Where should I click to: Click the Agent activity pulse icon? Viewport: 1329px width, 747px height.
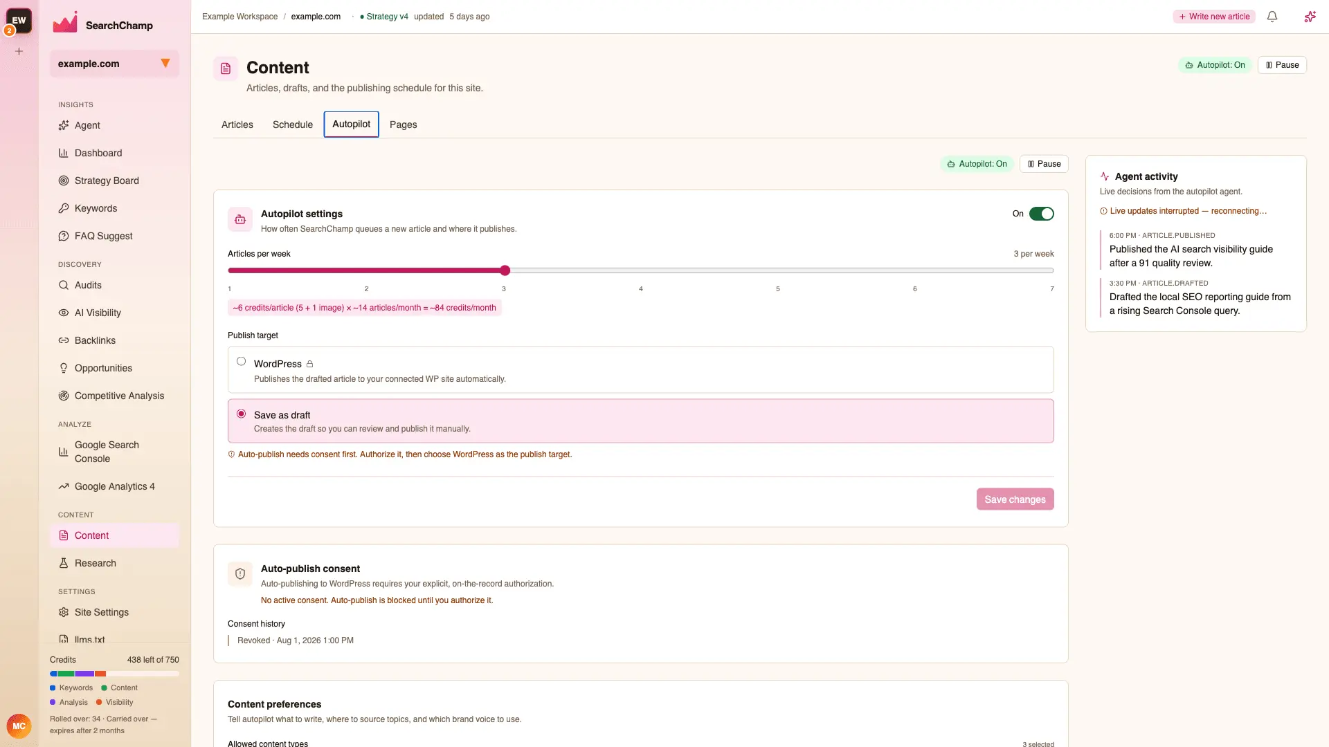tap(1105, 176)
